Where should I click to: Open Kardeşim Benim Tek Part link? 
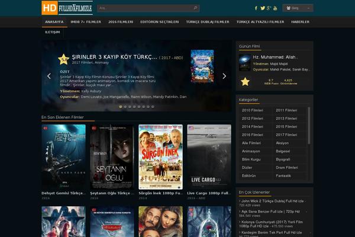coord(272,232)
